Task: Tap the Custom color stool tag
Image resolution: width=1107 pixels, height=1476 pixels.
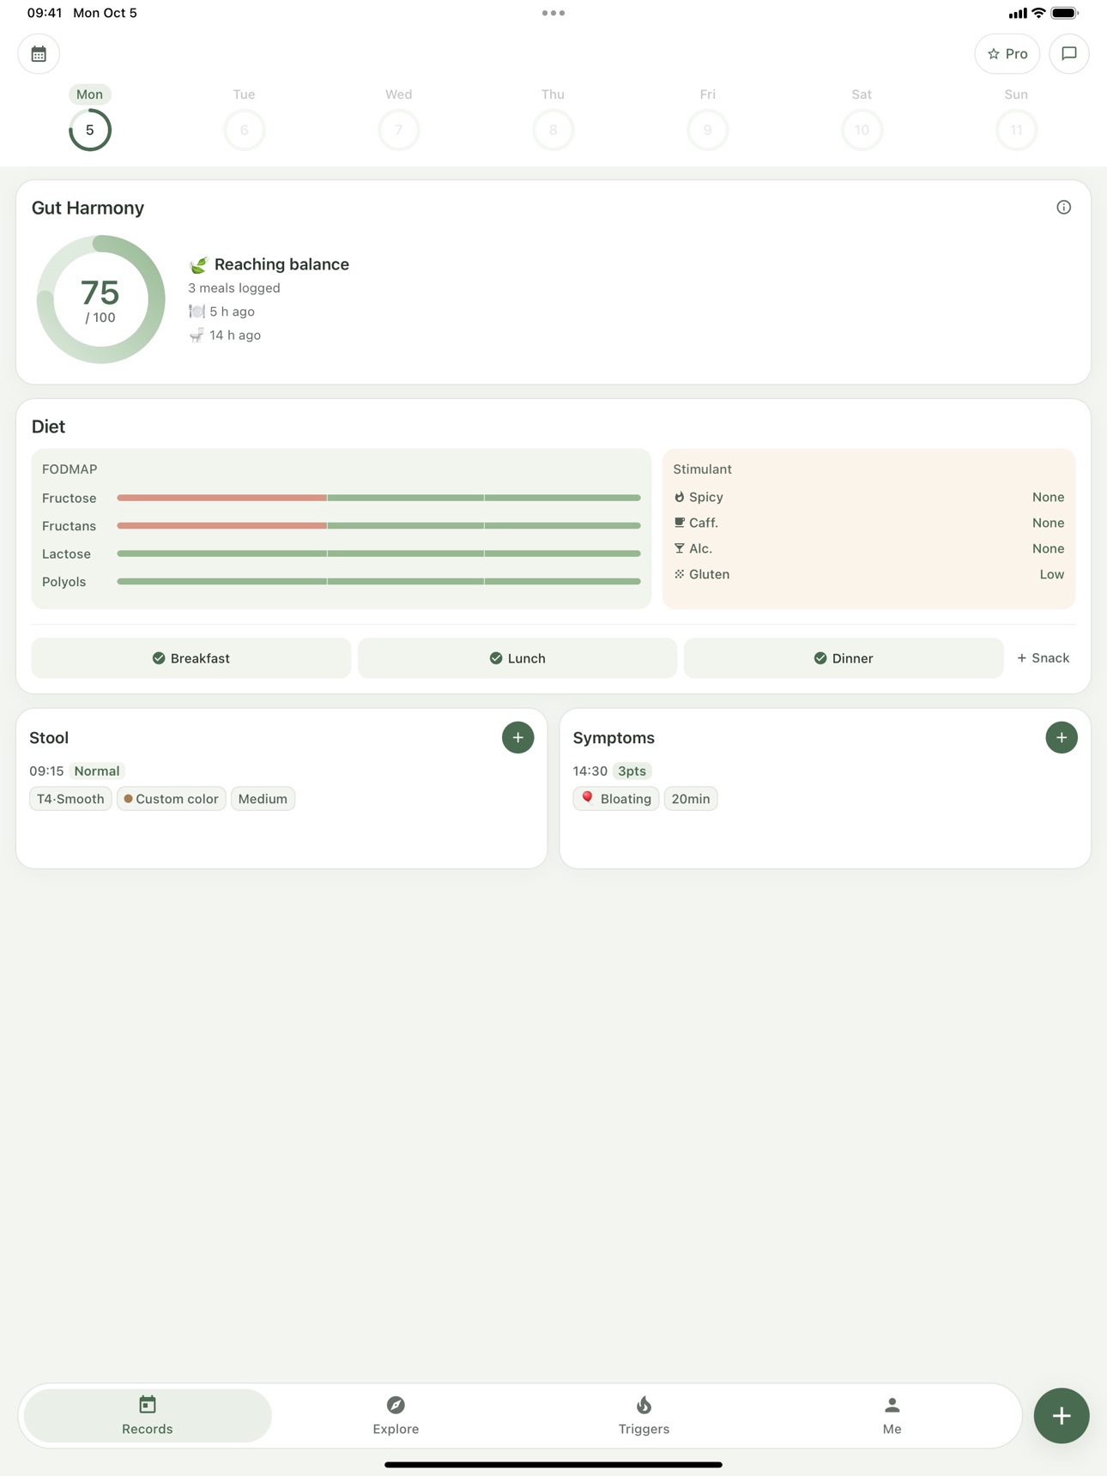Action: pos(171,799)
